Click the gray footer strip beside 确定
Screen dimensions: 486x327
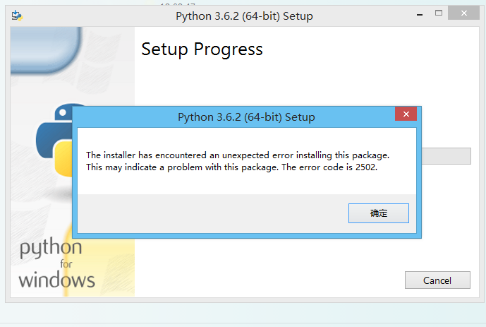[x=212, y=213]
